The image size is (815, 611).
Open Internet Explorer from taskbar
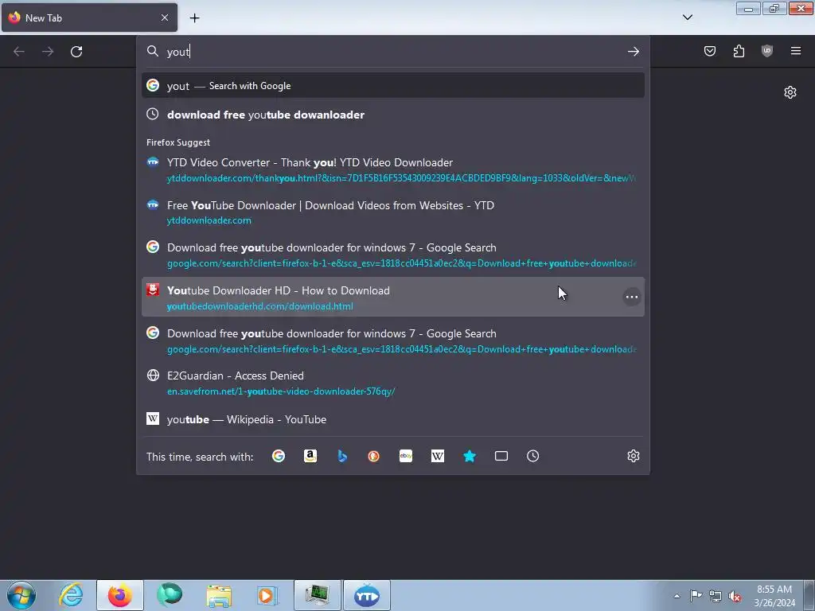[x=71, y=595]
